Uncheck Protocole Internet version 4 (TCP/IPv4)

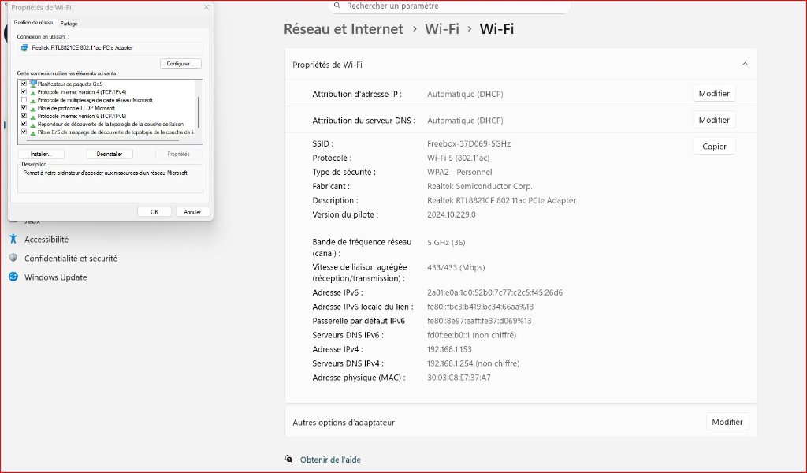[24, 92]
